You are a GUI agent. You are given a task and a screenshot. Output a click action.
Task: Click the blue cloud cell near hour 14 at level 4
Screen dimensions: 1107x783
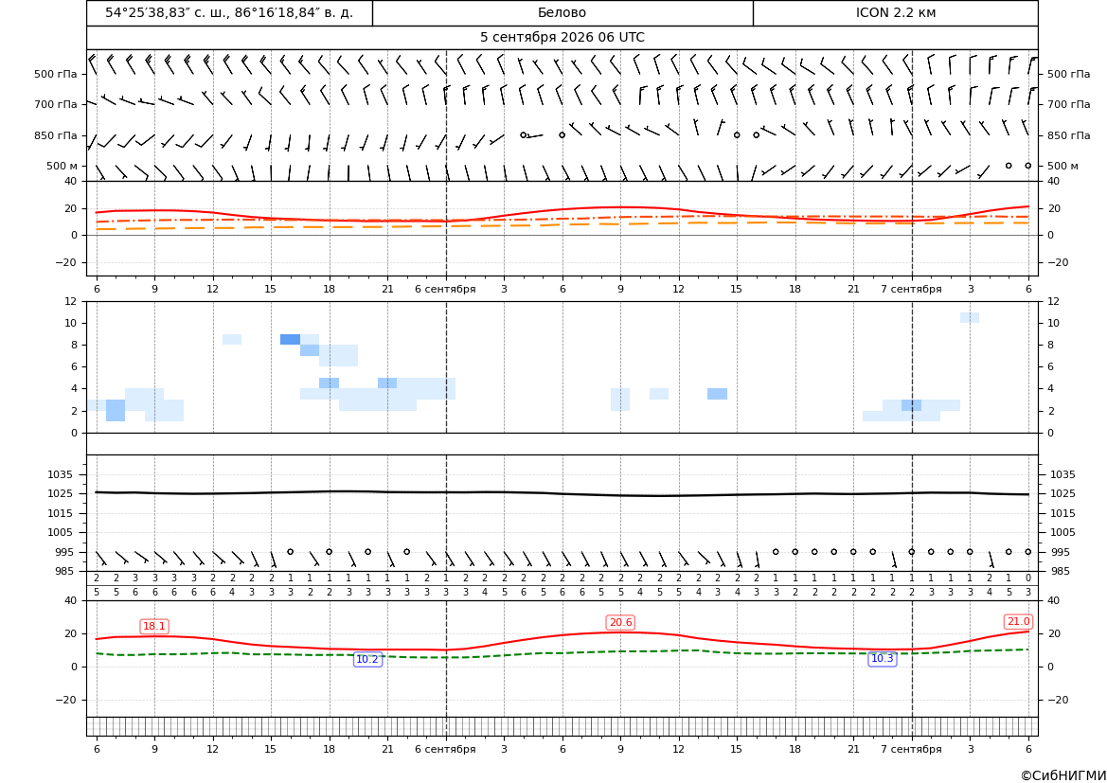click(717, 394)
